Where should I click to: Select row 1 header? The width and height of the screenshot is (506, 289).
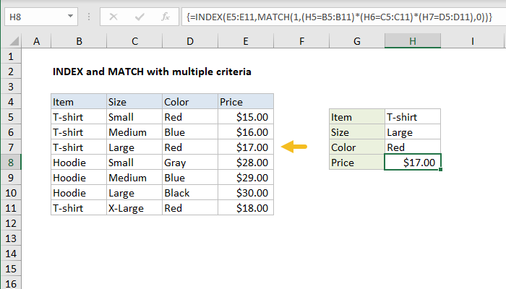(x=11, y=56)
